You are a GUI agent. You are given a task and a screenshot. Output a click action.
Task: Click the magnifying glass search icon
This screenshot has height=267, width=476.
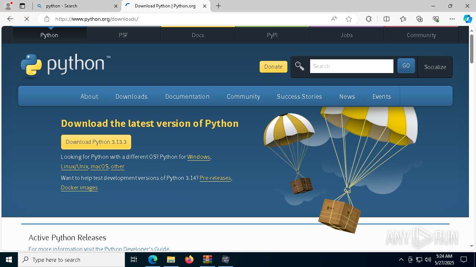pyautogui.click(x=299, y=66)
